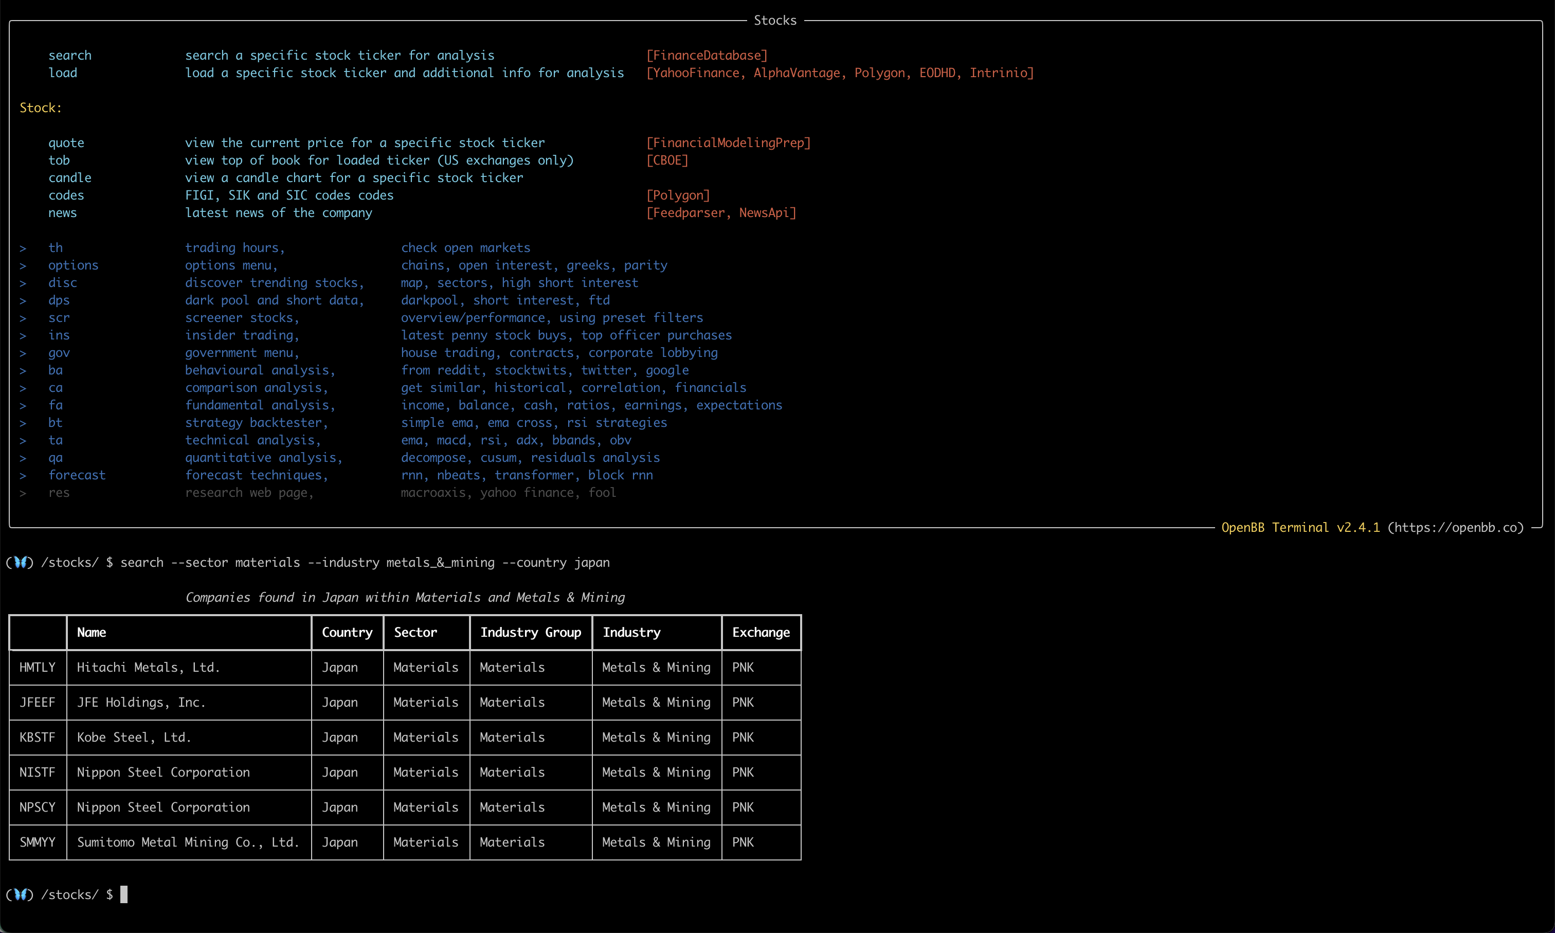Select the Kobe Steel, Ltd. row name

[134, 737]
